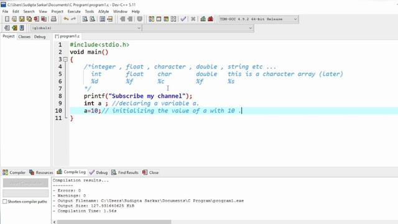
Task: Click the compile log horizontal scrollbar thumb
Action: (114, 222)
